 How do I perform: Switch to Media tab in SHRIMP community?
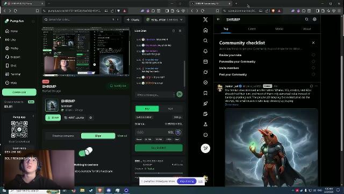[x=279, y=29]
